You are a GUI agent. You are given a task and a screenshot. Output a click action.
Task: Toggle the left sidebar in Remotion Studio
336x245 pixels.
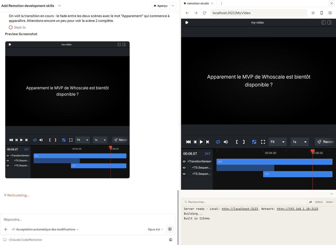pos(324,22)
